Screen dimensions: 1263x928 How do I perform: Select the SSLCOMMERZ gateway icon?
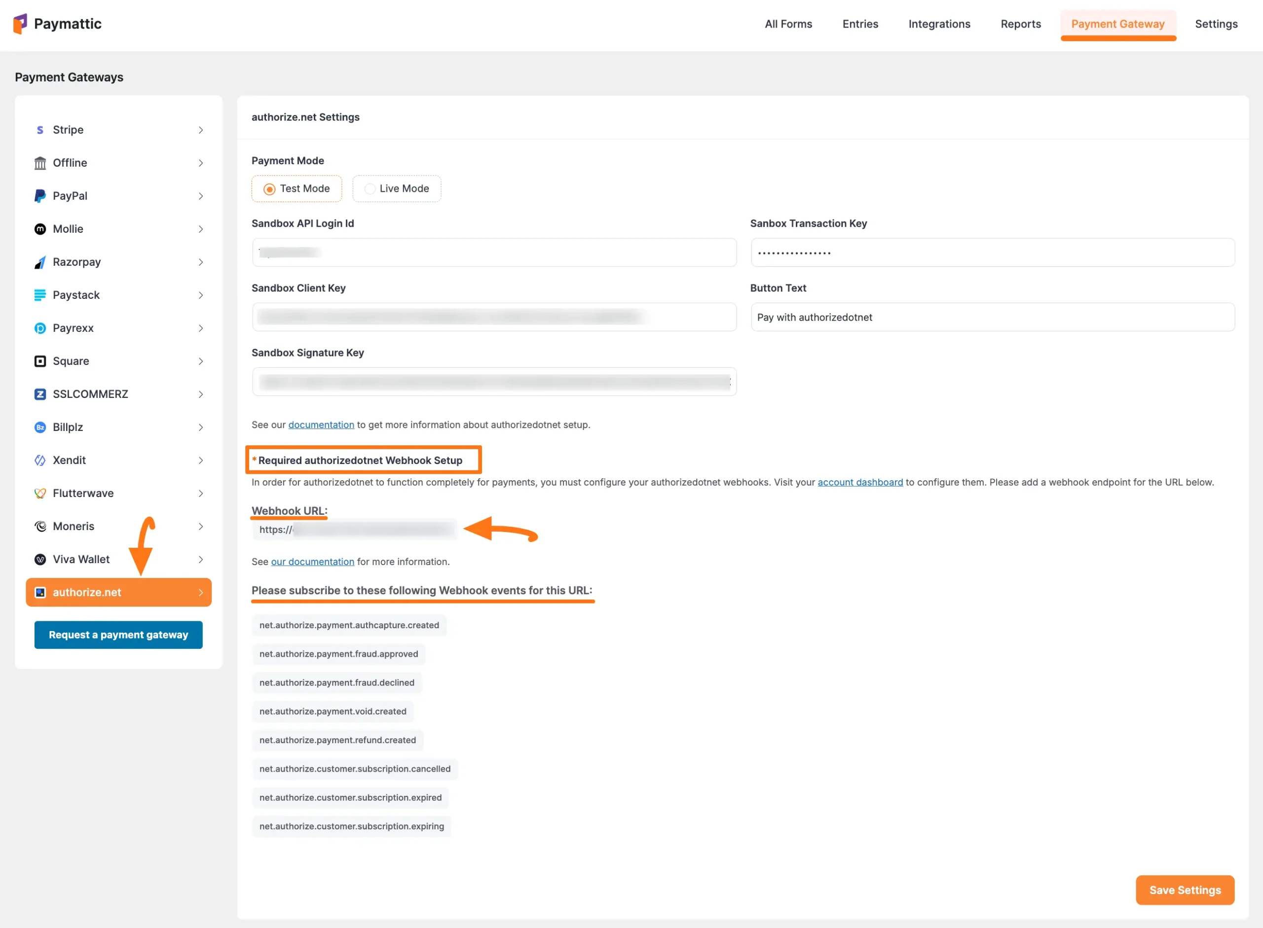pyautogui.click(x=39, y=394)
